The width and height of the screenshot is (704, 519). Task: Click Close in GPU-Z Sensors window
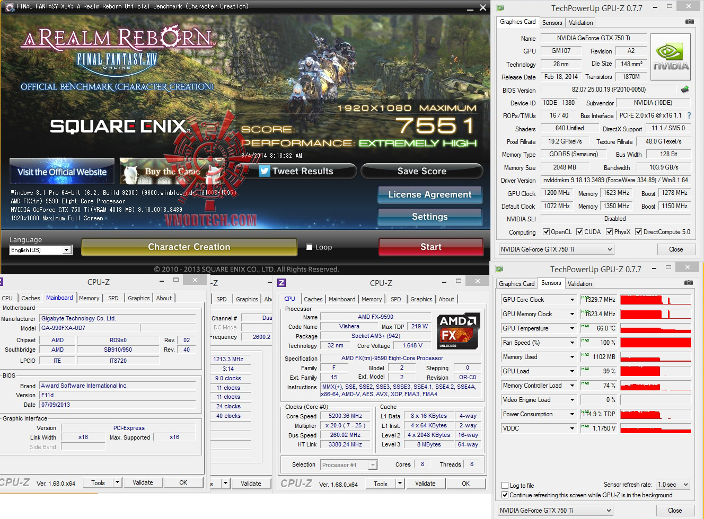tap(674, 511)
